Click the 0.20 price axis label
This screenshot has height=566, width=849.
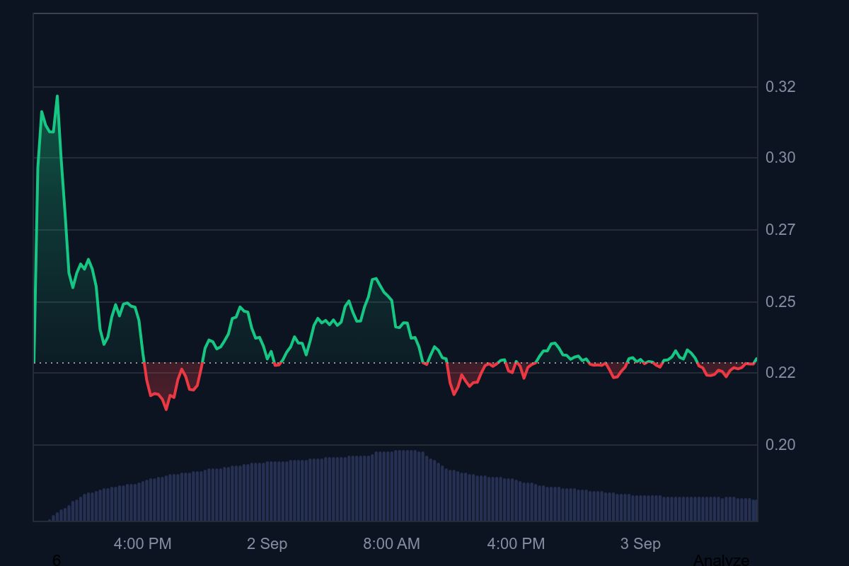tap(780, 445)
